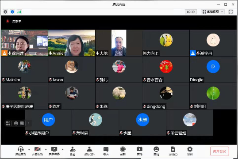238x159 pixels.
Task: Open the smiley emoji reactions icon
Action: point(156,149)
